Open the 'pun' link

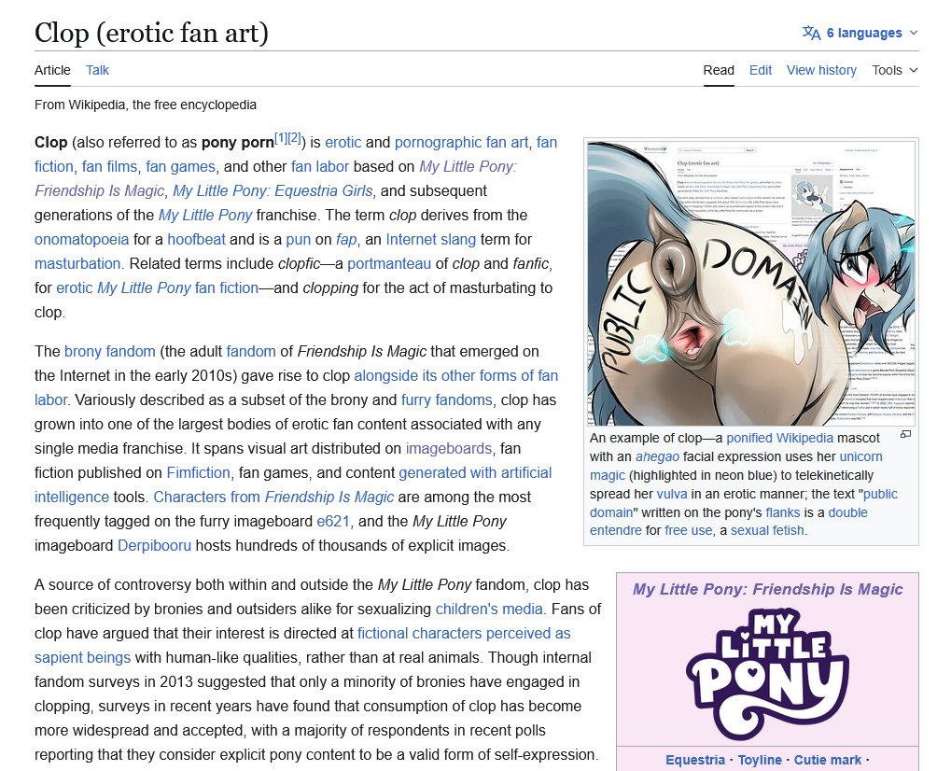299,239
